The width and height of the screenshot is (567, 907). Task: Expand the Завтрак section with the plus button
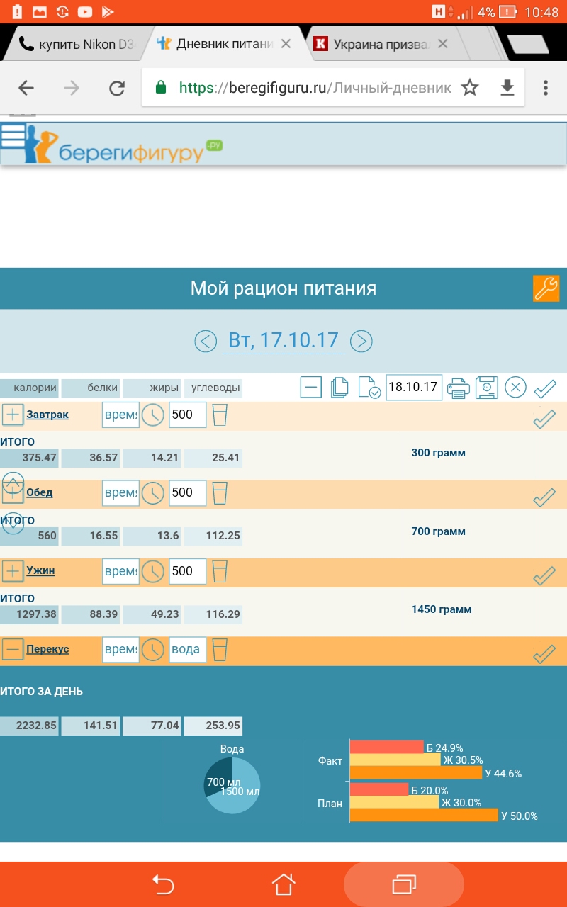click(x=12, y=415)
